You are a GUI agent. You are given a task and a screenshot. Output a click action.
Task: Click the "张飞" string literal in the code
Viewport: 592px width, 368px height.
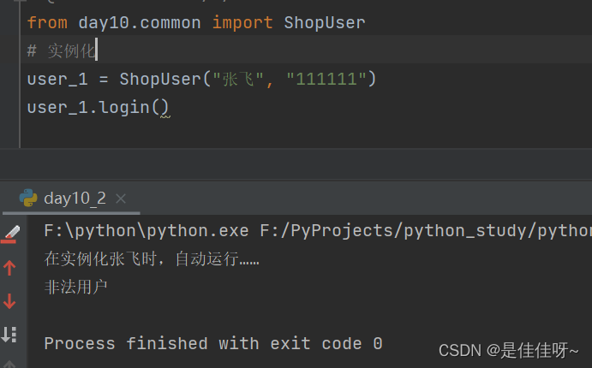(x=238, y=80)
